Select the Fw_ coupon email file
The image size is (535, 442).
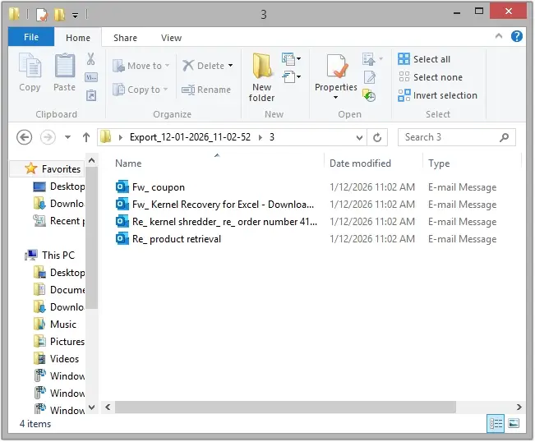pyautogui.click(x=150, y=186)
